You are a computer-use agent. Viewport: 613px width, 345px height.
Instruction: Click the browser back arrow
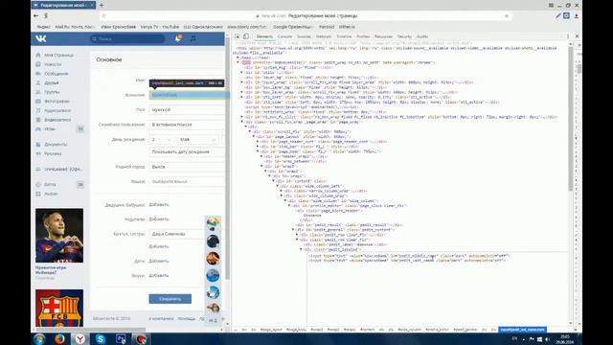(x=36, y=15)
